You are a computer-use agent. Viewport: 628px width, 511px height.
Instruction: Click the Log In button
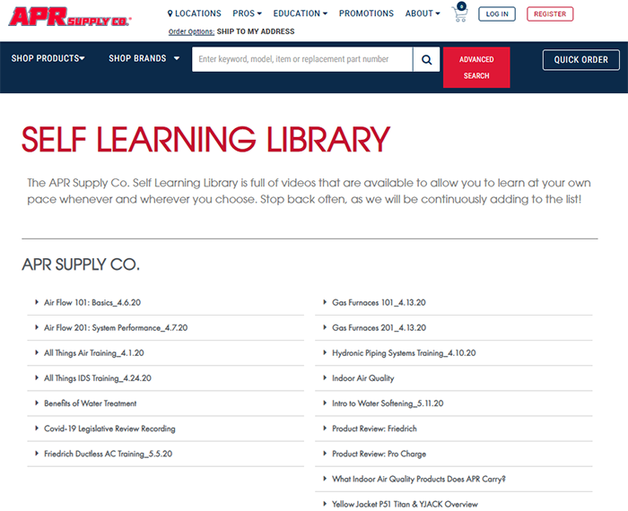497,14
